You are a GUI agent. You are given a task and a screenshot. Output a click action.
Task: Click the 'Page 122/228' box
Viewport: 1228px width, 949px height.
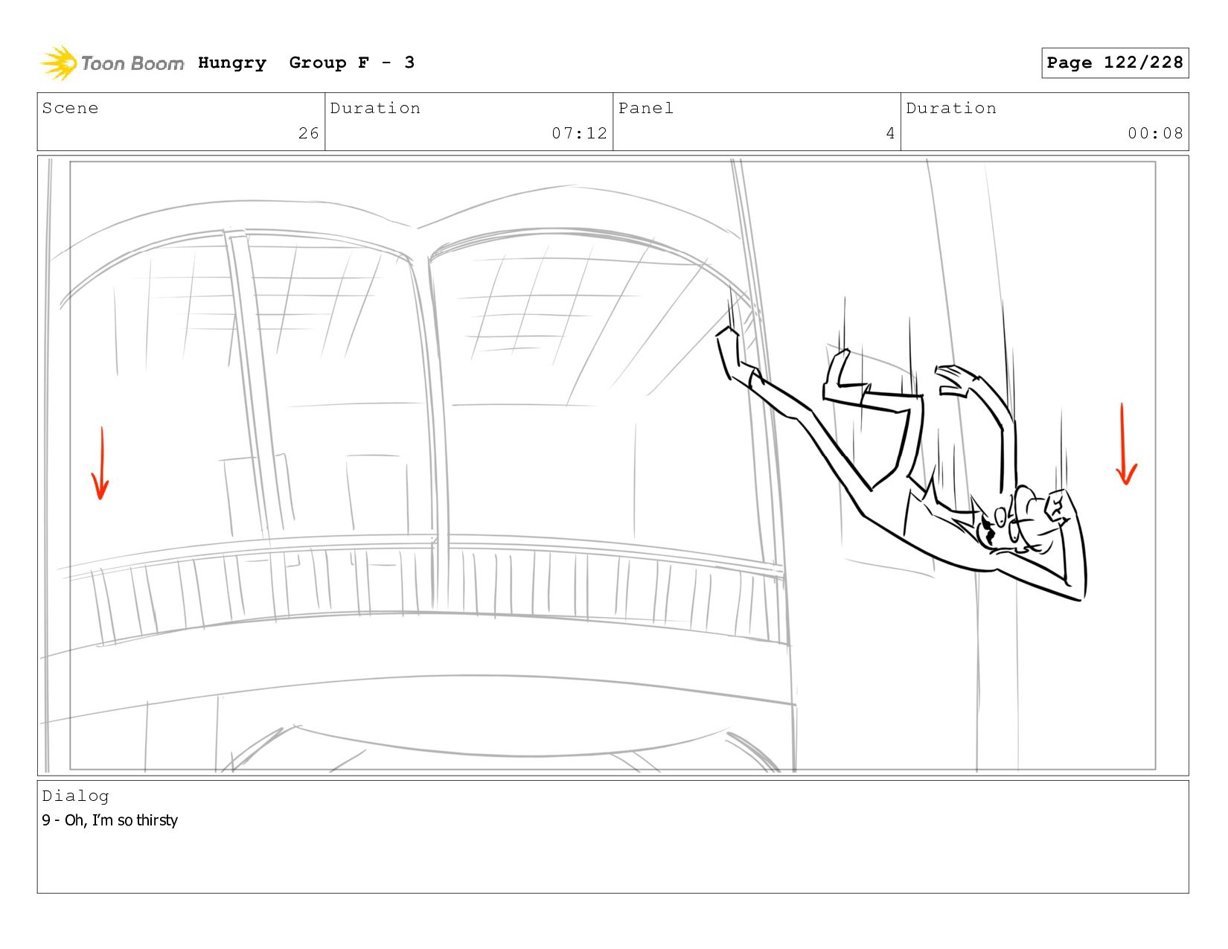pyautogui.click(x=1115, y=63)
